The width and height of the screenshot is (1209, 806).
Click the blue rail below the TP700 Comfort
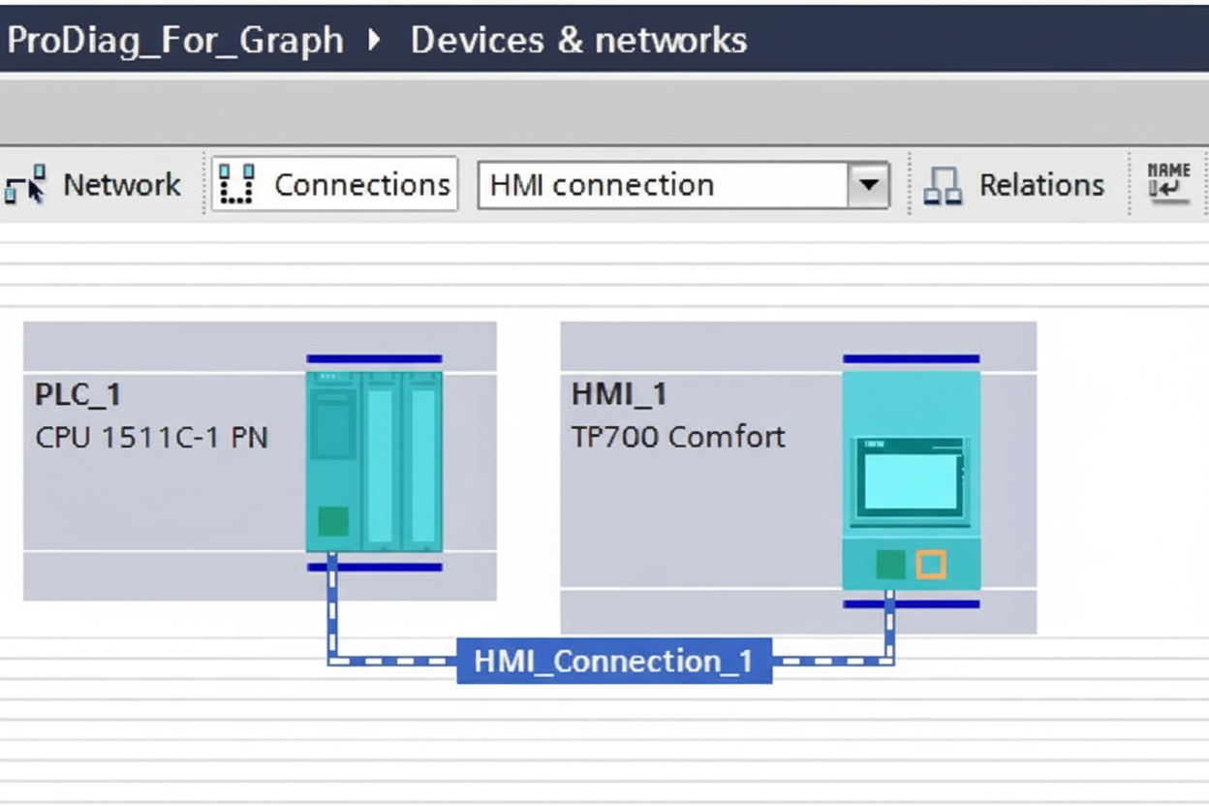912,603
